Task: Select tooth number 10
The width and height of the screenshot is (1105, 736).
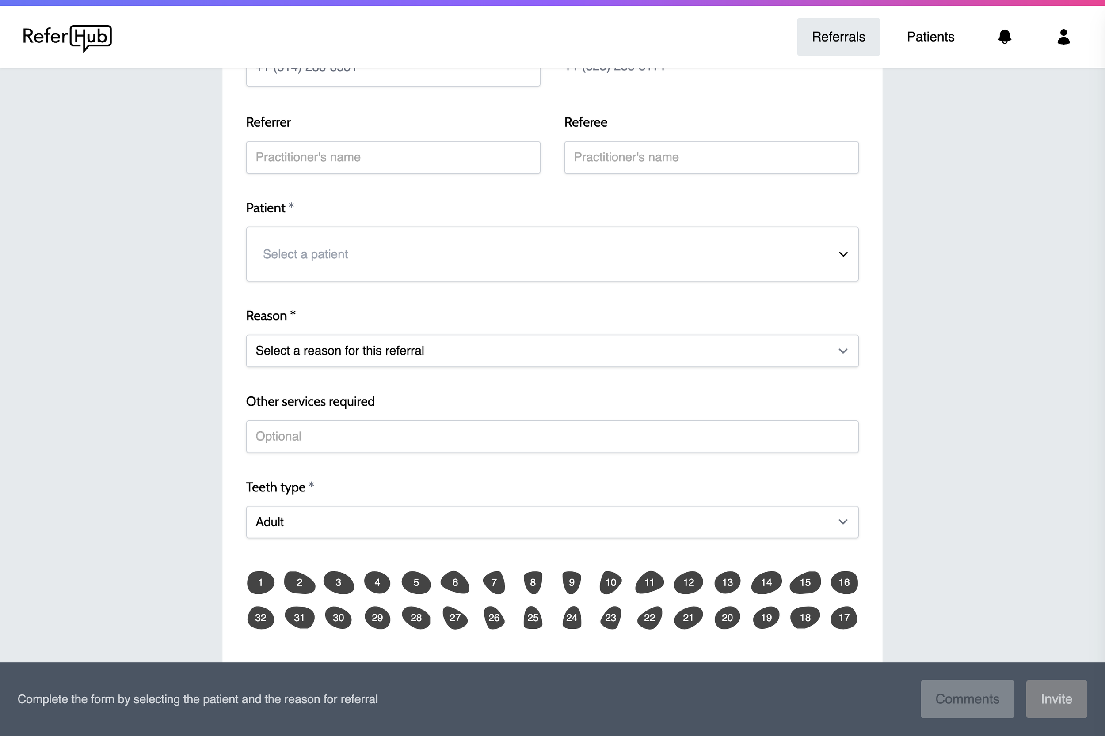Action: pyautogui.click(x=611, y=582)
